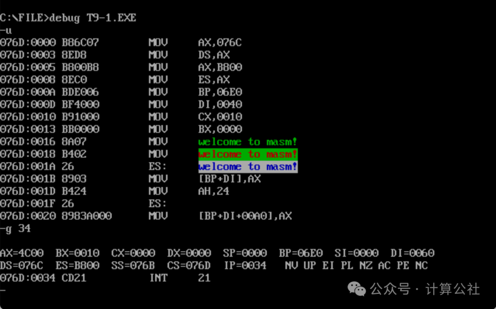Select address 076D:0010
Image resolution: width=496 pixels, height=309 pixels.
click(28, 117)
